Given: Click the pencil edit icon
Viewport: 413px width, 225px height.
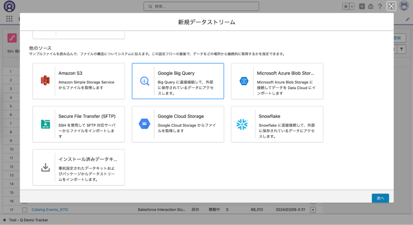Looking at the screenshot, I should point(407,19).
